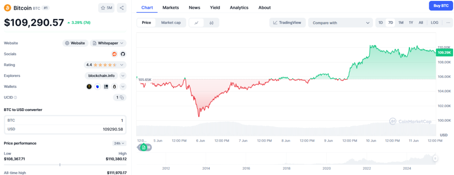454x175 pixels.
Task: Open the TradingView chart button
Action: [x=287, y=23]
